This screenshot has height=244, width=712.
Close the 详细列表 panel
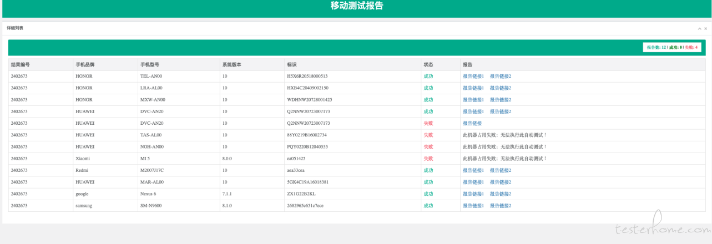[x=706, y=28]
